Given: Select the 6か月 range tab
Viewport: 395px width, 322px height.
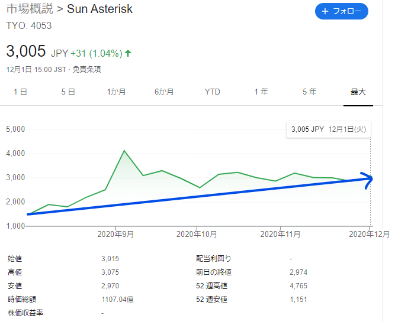Looking at the screenshot, I should 164,92.
